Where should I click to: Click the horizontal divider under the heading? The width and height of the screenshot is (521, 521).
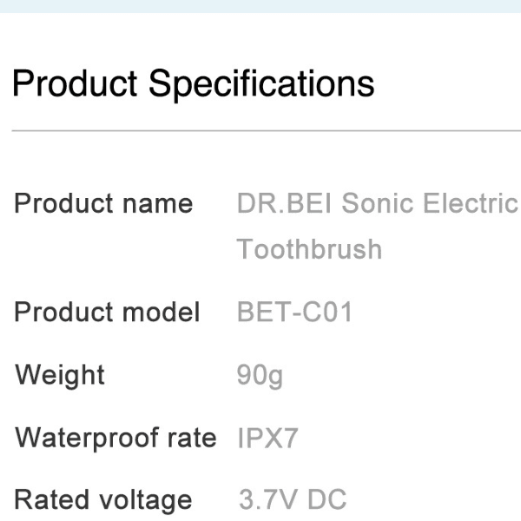pos(260,130)
